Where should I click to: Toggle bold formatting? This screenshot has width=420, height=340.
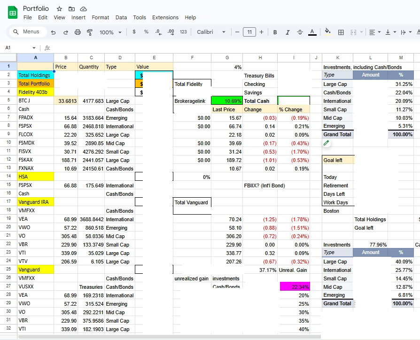(x=275, y=32)
